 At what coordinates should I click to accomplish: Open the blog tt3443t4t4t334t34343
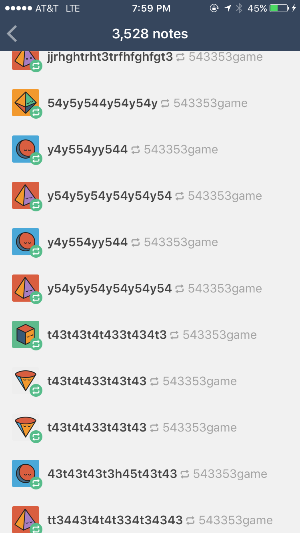[x=115, y=520]
